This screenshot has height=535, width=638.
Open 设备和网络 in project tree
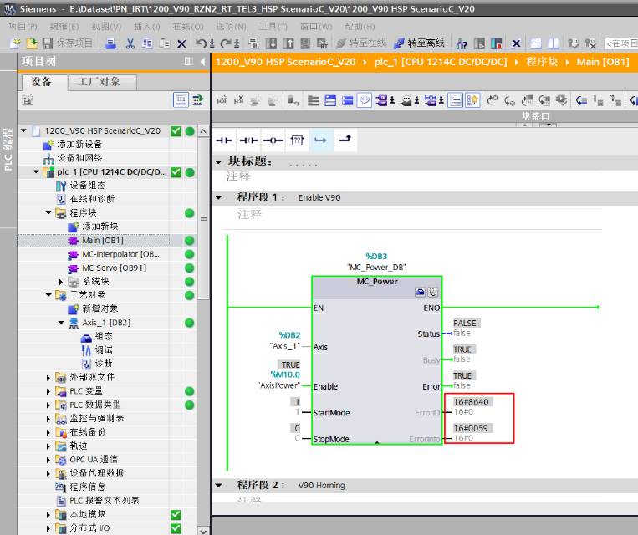click(79, 158)
